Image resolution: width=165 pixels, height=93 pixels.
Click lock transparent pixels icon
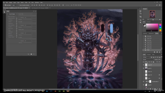point(146,62)
